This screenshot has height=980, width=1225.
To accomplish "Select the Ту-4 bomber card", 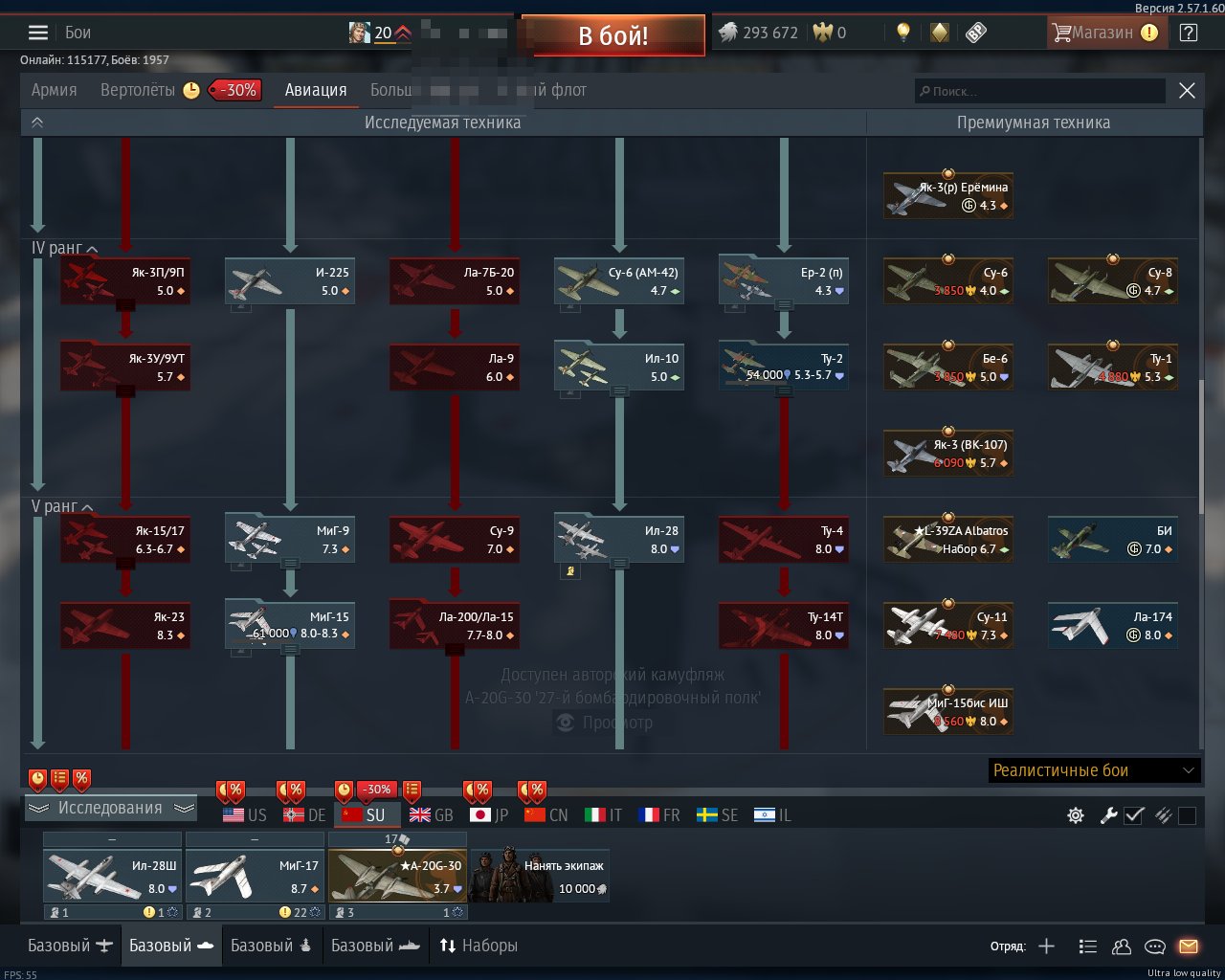I will (x=784, y=540).
